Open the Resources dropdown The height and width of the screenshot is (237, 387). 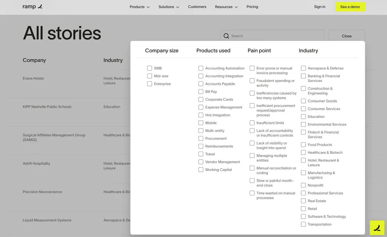pos(226,7)
